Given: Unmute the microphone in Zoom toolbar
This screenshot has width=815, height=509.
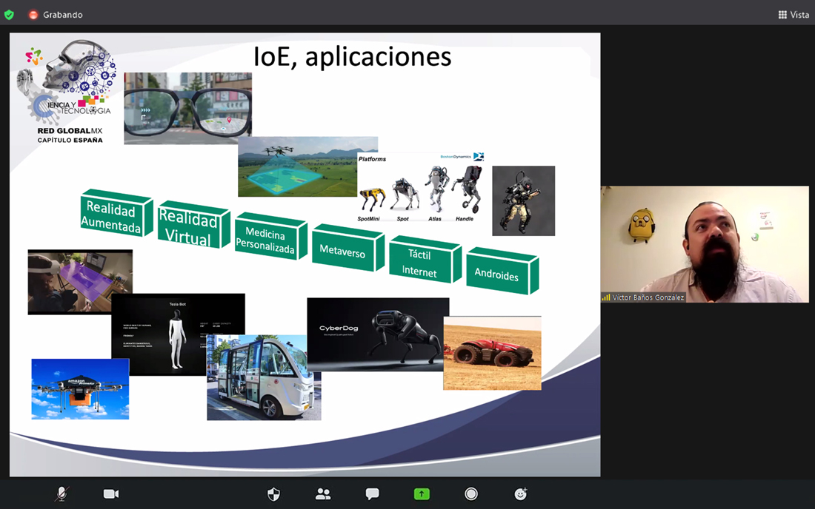Looking at the screenshot, I should (62, 494).
